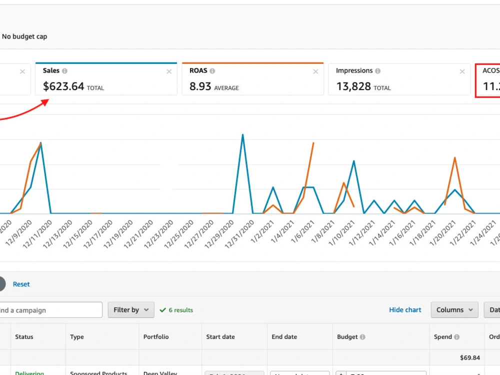Click the 12/11/2020 chart axis label
500x375 pixels.
click(x=37, y=234)
